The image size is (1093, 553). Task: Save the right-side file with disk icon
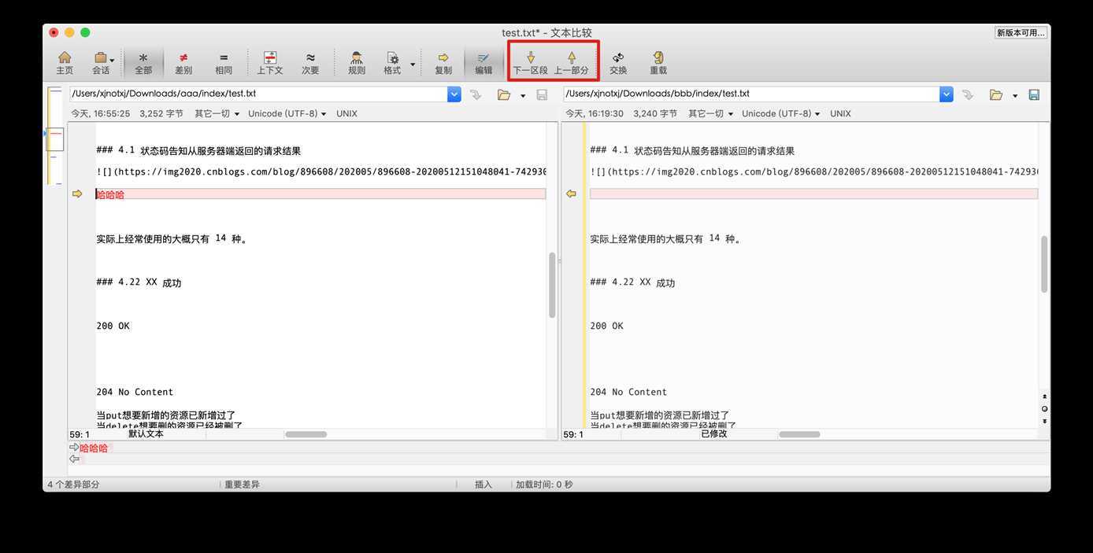(x=1034, y=94)
